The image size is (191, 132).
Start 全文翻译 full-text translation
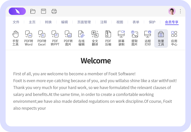point(95,38)
